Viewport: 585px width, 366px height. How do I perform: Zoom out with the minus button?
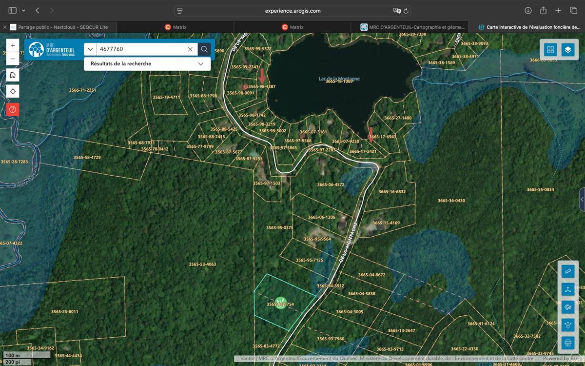click(13, 59)
